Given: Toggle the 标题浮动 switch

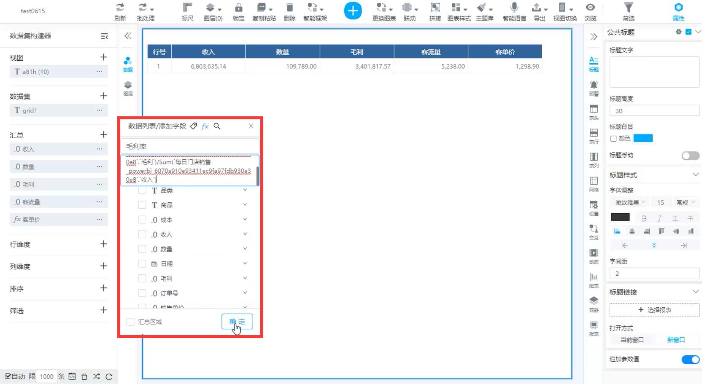Looking at the screenshot, I should tap(690, 156).
